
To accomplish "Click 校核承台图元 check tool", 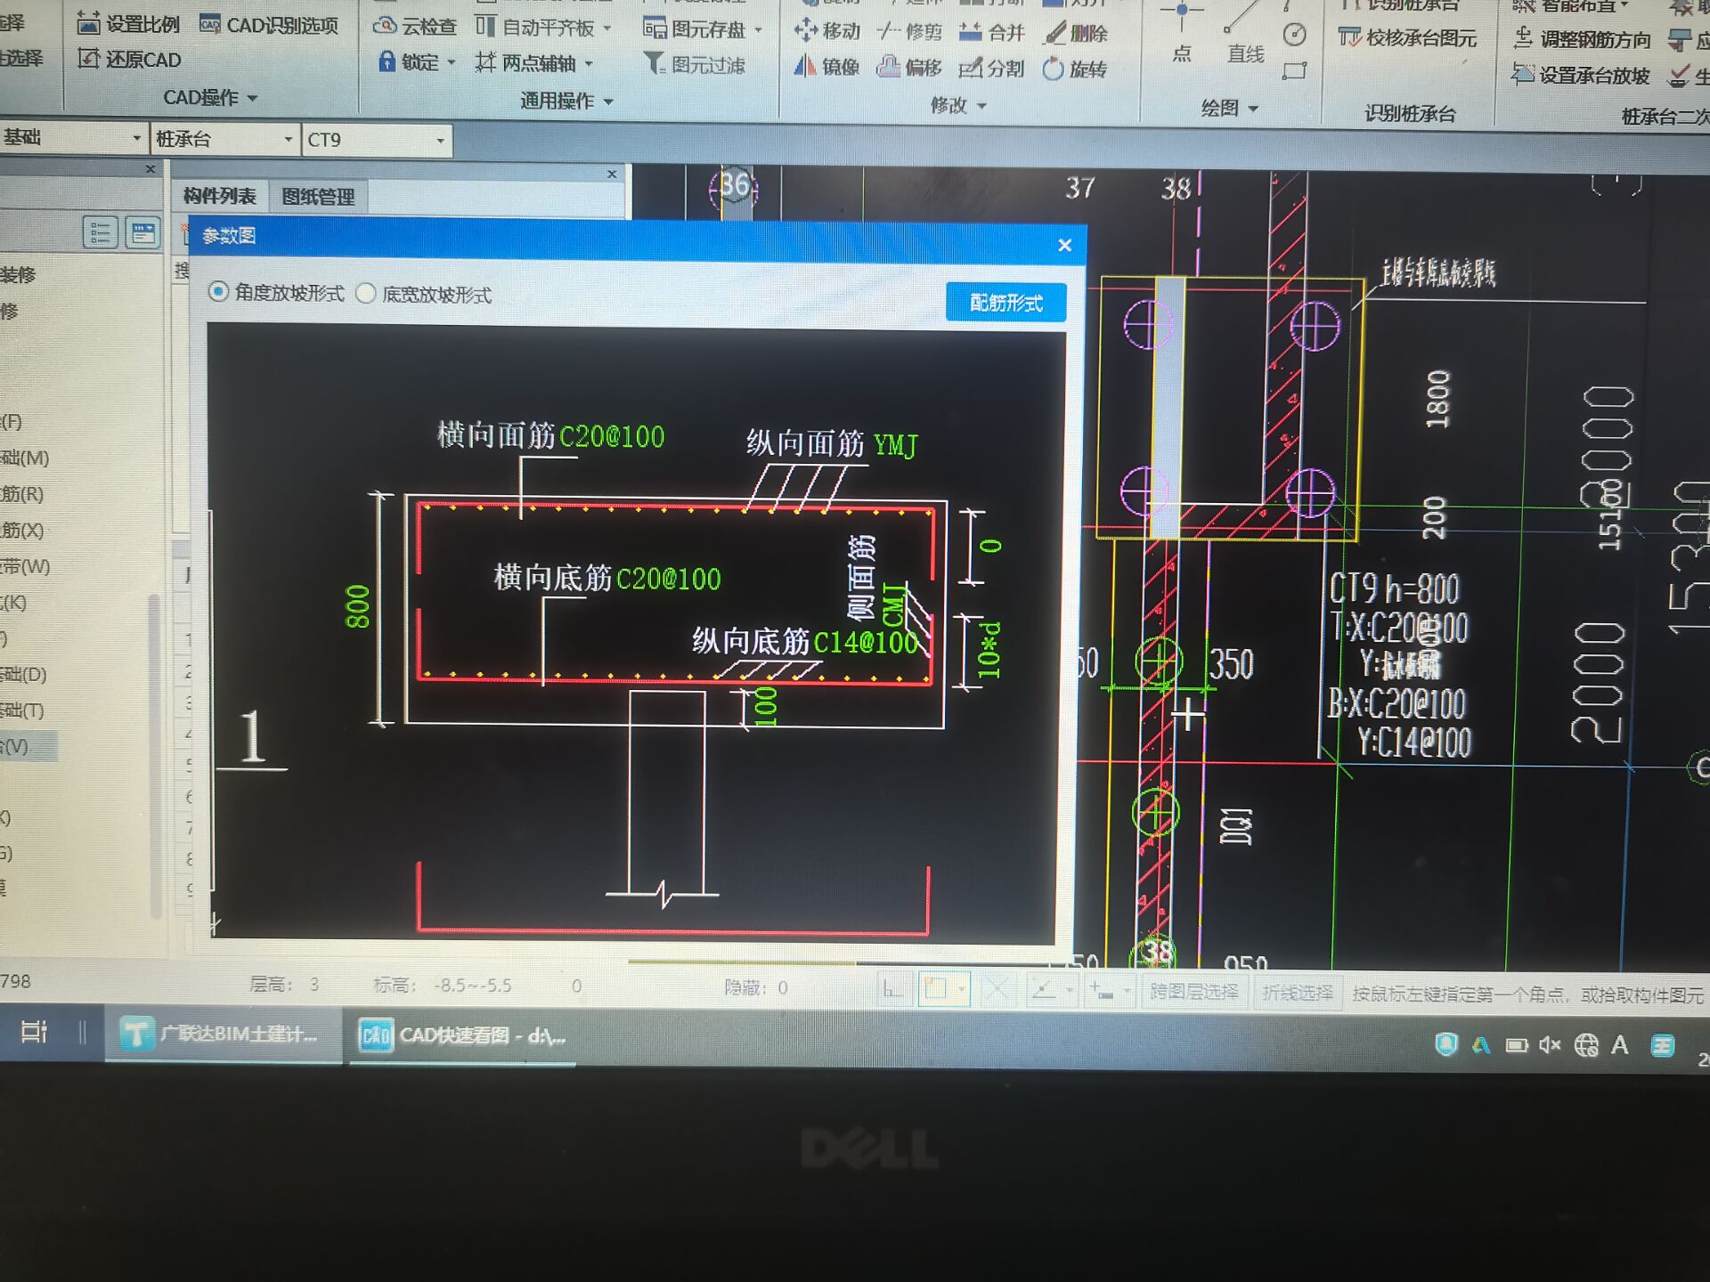I will 1407,37.
